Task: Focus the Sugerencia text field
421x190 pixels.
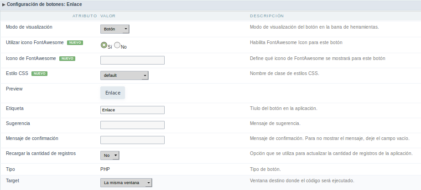Action: click(x=132, y=125)
